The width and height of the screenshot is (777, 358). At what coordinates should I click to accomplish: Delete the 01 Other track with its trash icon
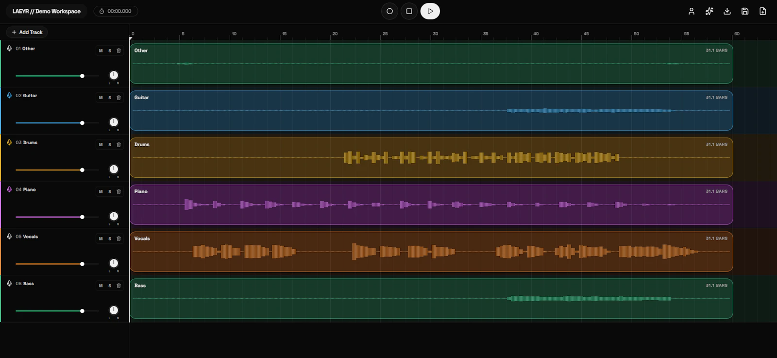click(x=118, y=51)
